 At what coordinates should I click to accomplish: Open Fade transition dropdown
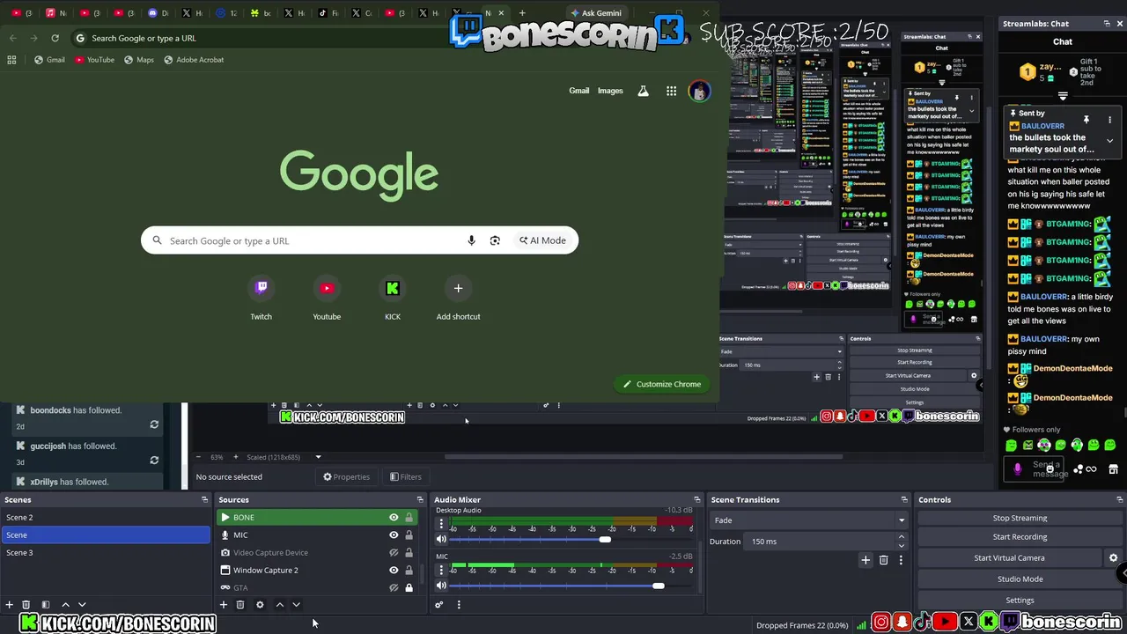click(809, 520)
